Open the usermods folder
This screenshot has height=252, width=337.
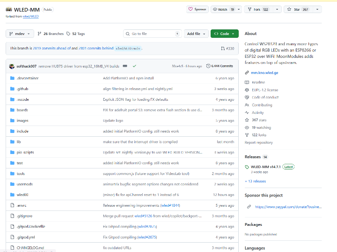click(x=25, y=184)
